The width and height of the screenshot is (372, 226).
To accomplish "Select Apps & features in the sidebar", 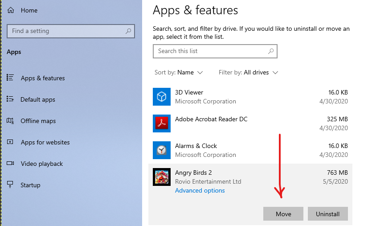I will pyautogui.click(x=43, y=78).
